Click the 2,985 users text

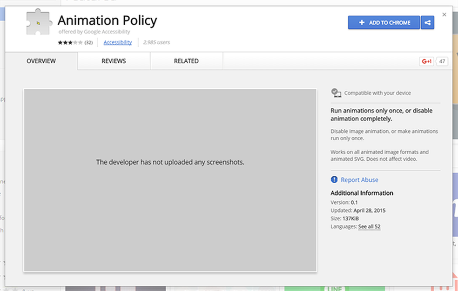click(156, 42)
